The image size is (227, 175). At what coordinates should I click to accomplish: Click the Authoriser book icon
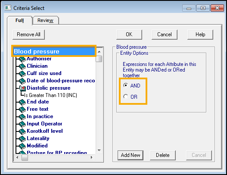(22, 59)
